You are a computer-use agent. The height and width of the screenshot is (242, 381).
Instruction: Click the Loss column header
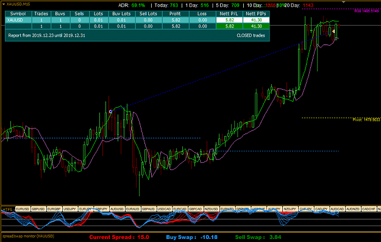202,14
